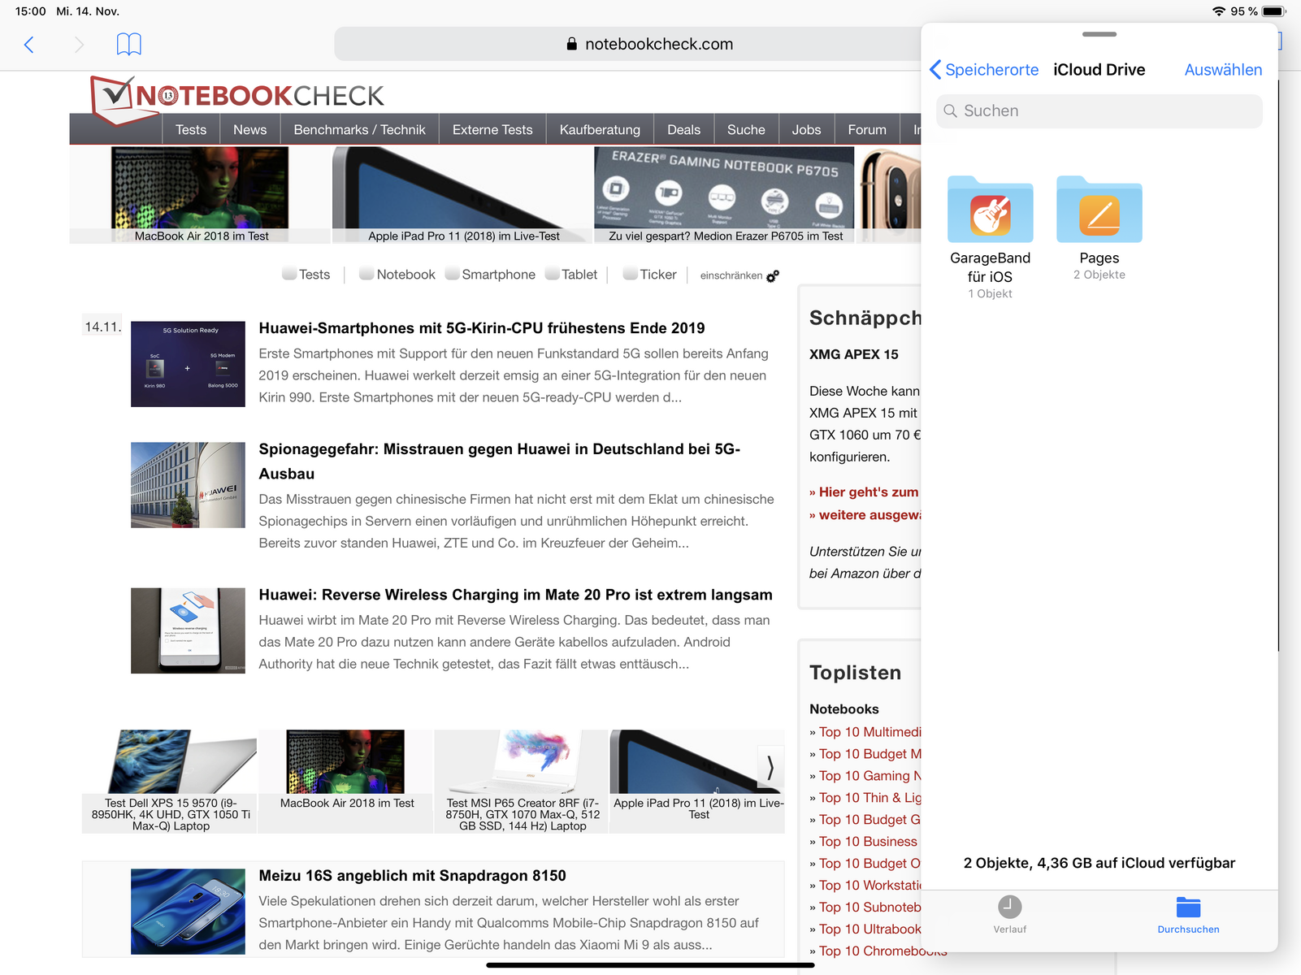Click the wireless charging phone thumbnail

click(x=188, y=630)
